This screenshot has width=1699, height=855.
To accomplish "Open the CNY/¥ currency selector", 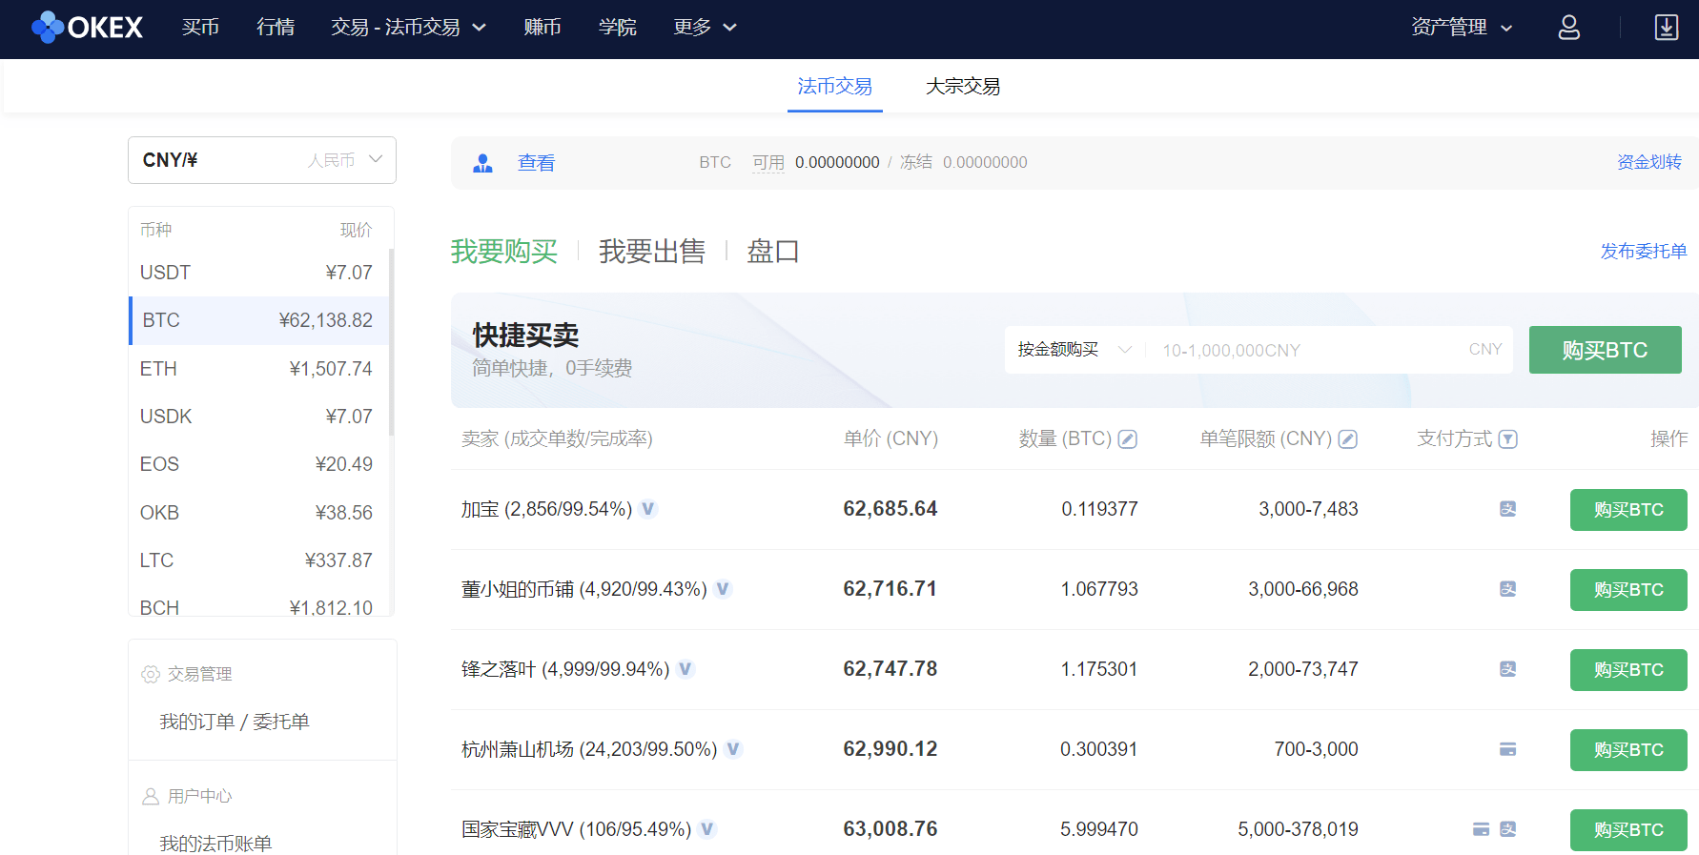I will tap(262, 160).
